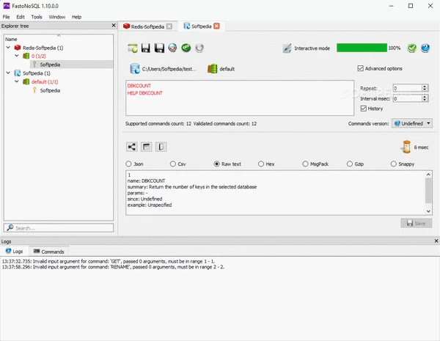Image resolution: width=440 pixels, height=341 pixels.
Task: Uncheck the Advanced options checkbox
Action: point(360,69)
